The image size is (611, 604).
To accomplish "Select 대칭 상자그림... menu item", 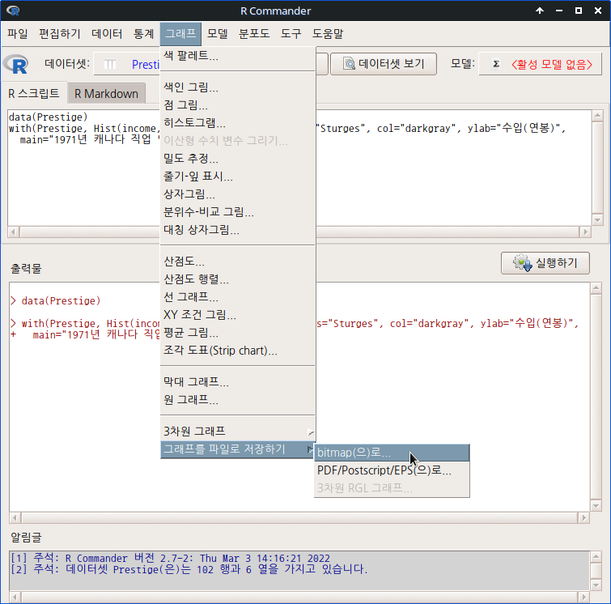I will click(x=237, y=230).
